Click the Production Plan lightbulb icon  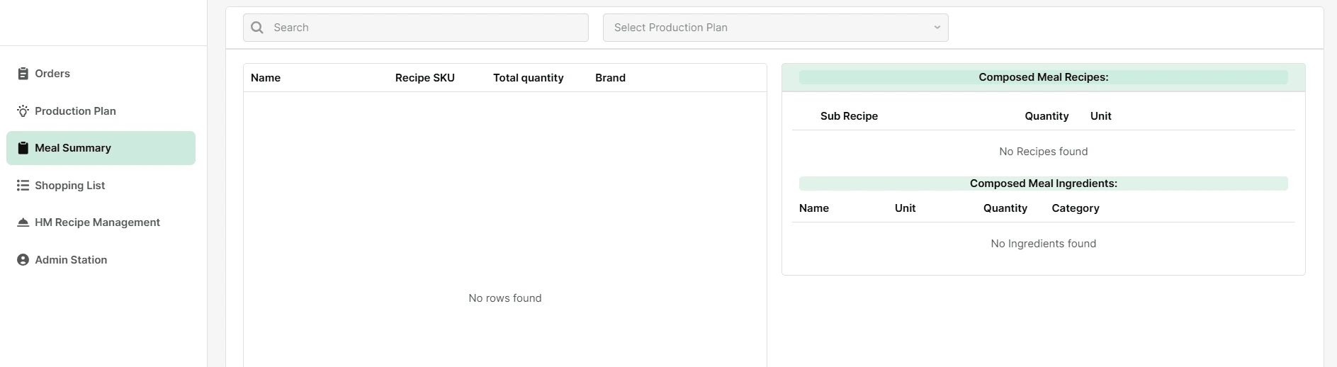23,111
